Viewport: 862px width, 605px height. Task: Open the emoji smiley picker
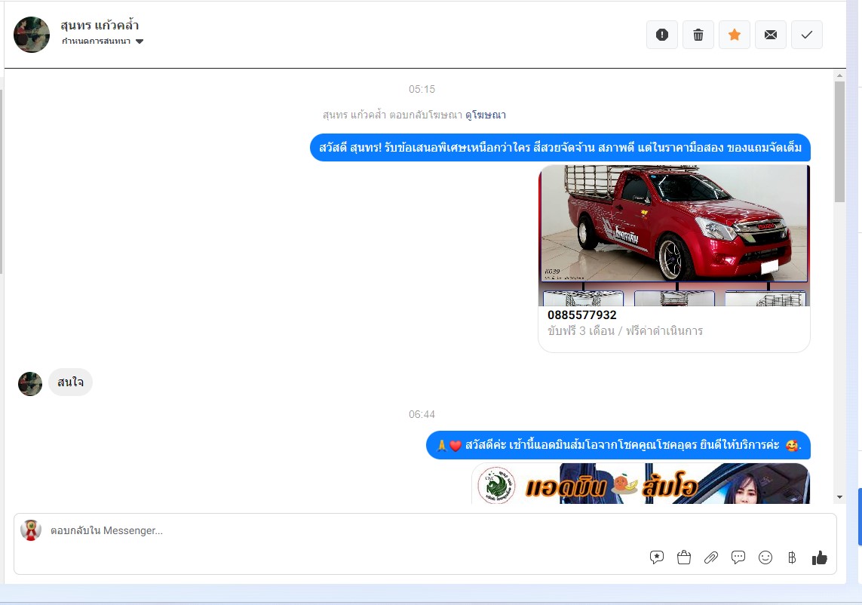pos(765,557)
